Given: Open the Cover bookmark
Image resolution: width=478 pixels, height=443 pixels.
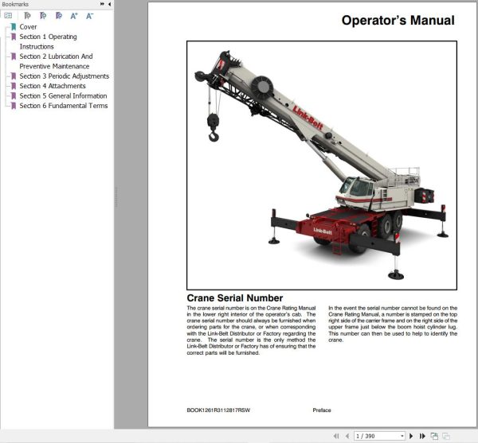Looking at the screenshot, I should [x=28, y=27].
